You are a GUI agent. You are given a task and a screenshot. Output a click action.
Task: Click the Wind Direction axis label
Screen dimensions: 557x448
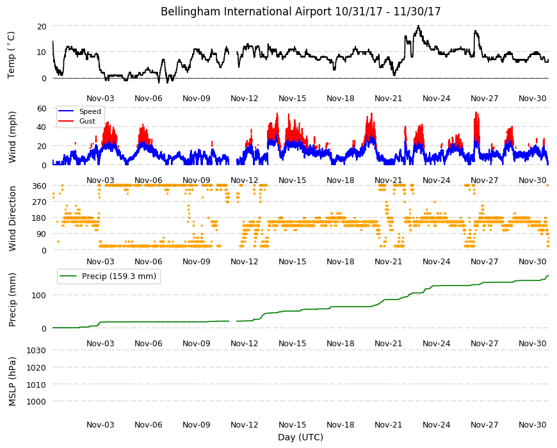[x=12, y=218]
